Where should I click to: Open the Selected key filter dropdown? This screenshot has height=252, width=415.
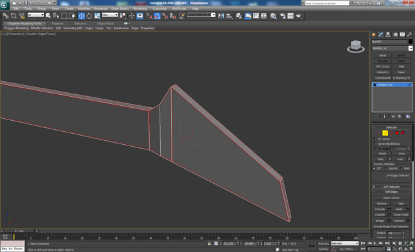pyautogui.click(x=344, y=244)
